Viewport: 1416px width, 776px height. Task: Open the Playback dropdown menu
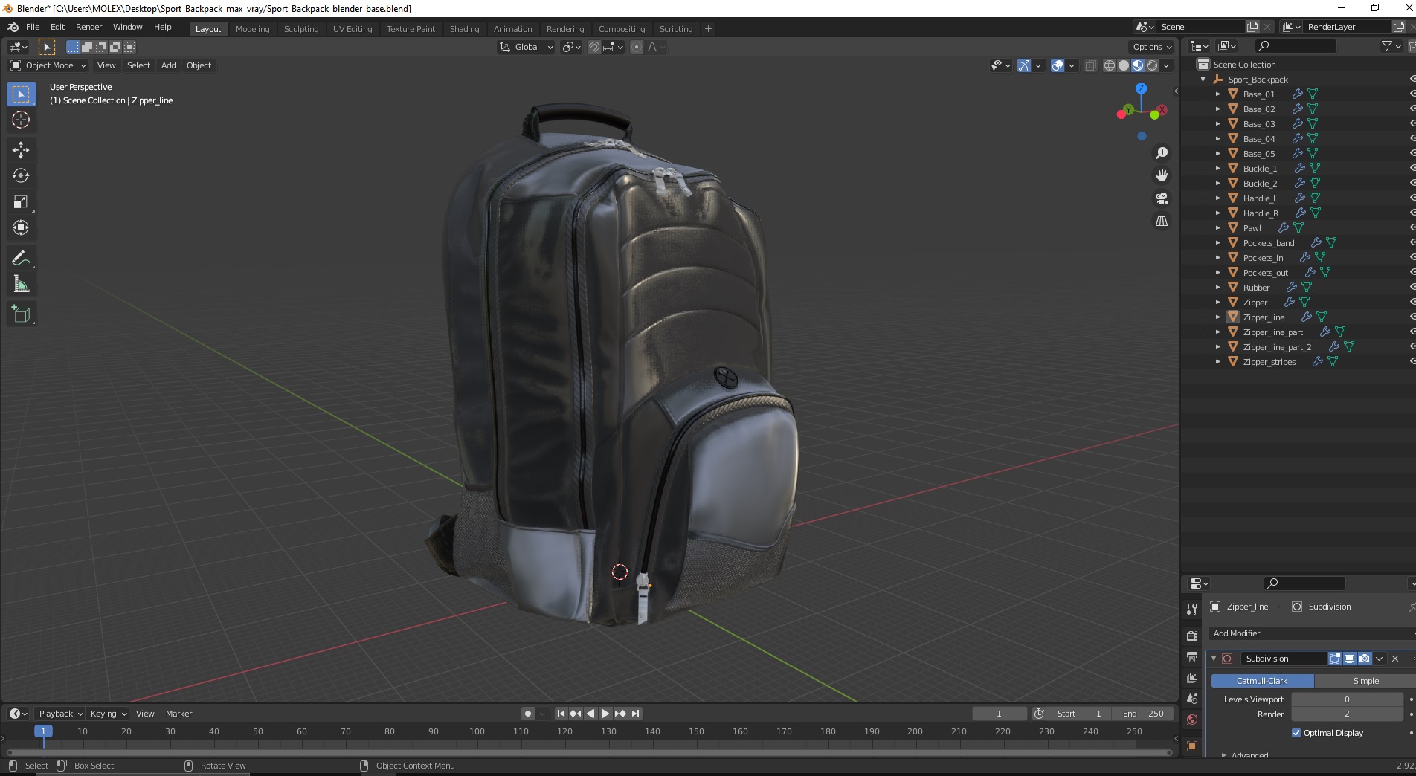[60, 714]
